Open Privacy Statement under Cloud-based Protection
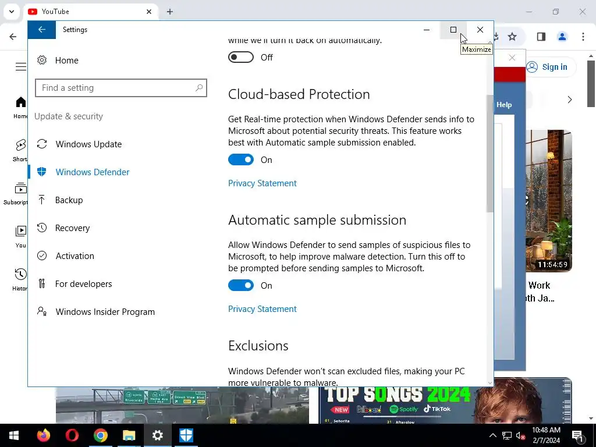Image resolution: width=596 pixels, height=447 pixels. [x=262, y=183]
